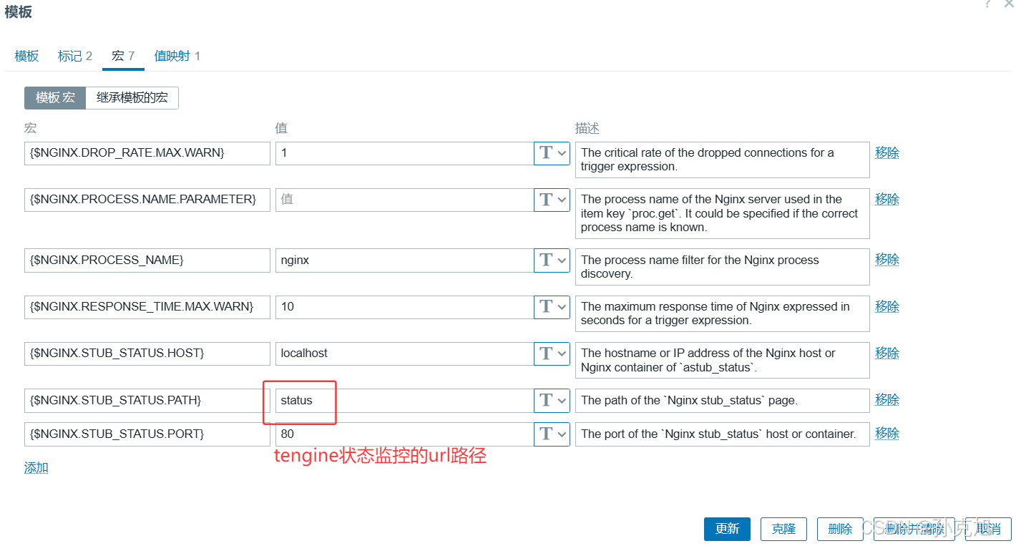Open the 值映射 1 tab
The width and height of the screenshot is (1016, 546).
click(x=177, y=56)
